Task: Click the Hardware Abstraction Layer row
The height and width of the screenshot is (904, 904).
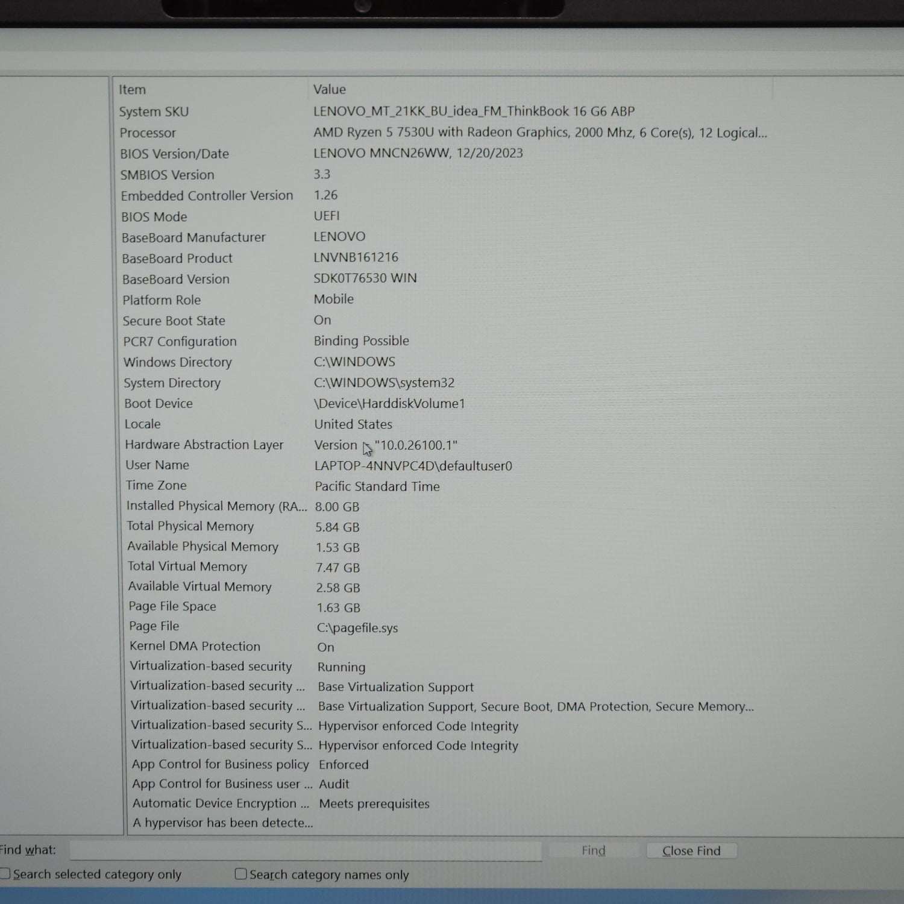Action: click(x=204, y=445)
